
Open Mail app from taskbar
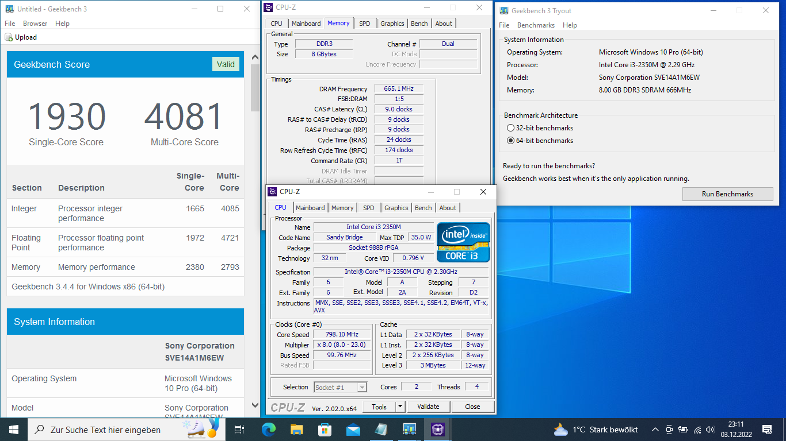[353, 430]
